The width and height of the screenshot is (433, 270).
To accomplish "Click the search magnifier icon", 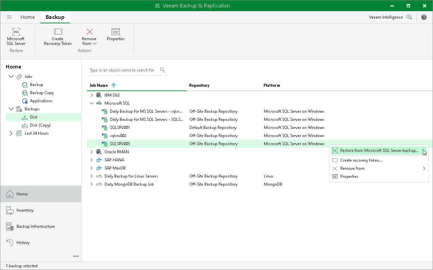I will point(163,70).
